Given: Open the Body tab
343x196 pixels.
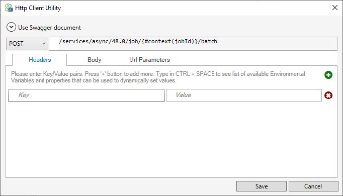Looking at the screenshot, I should tap(94, 60).
